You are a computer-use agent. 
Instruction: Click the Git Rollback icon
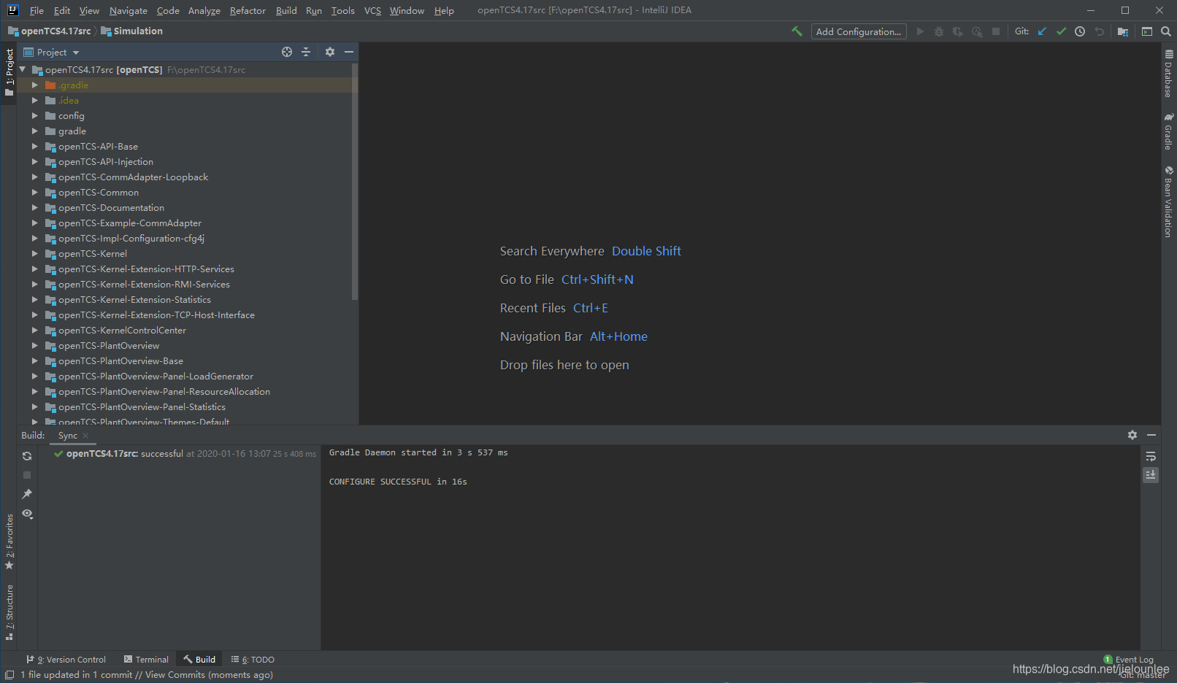[1099, 31]
